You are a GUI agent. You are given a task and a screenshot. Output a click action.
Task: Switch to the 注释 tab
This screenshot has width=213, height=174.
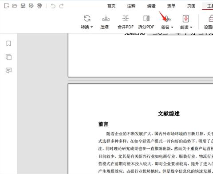(x=131, y=6)
